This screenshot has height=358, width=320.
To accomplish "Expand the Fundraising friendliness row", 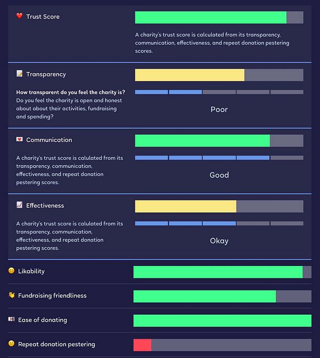I will click(x=160, y=296).
